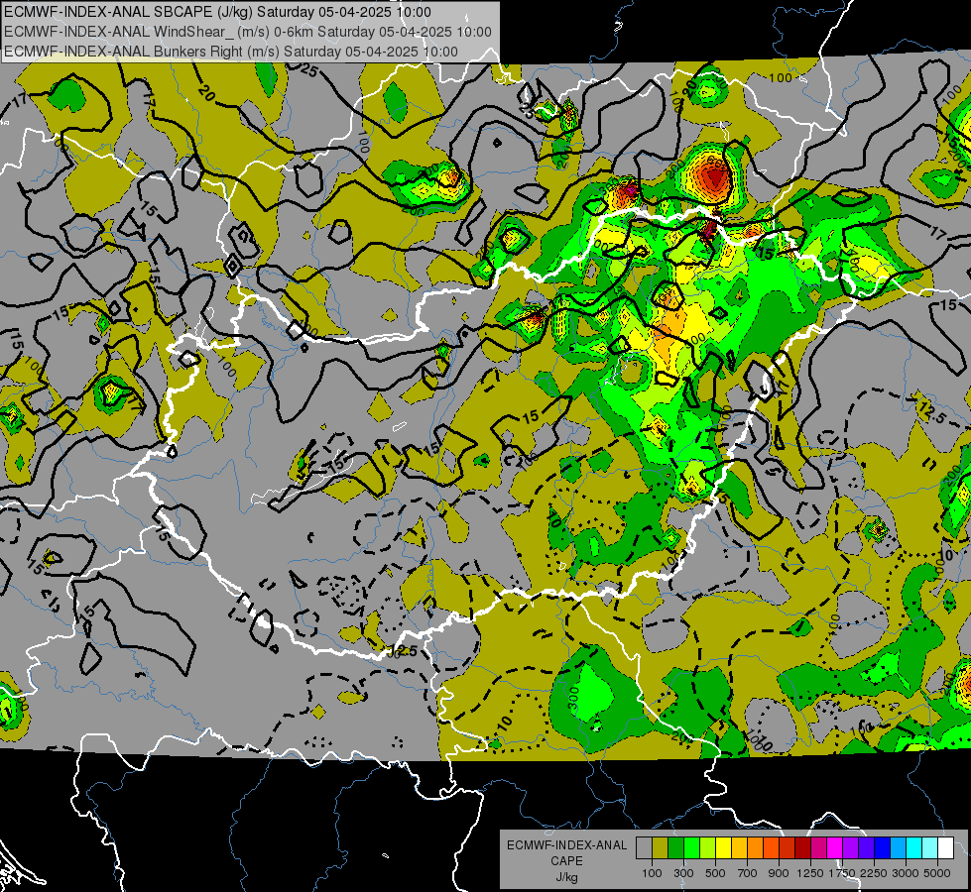Select the crimson pink legend swatch
This screenshot has height=892, width=971.
[x=818, y=848]
